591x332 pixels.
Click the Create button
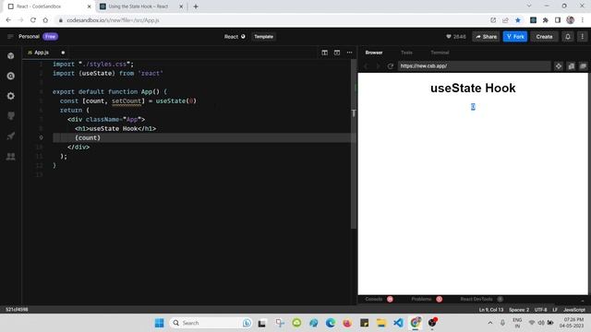(x=544, y=37)
